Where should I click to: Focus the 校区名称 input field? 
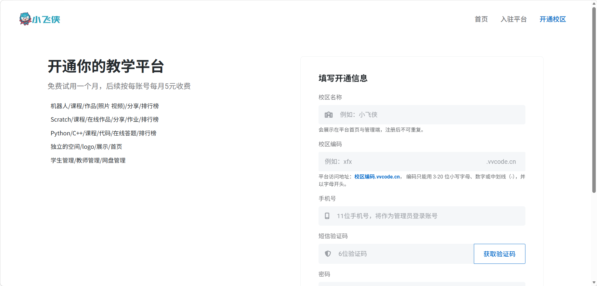tap(422, 115)
